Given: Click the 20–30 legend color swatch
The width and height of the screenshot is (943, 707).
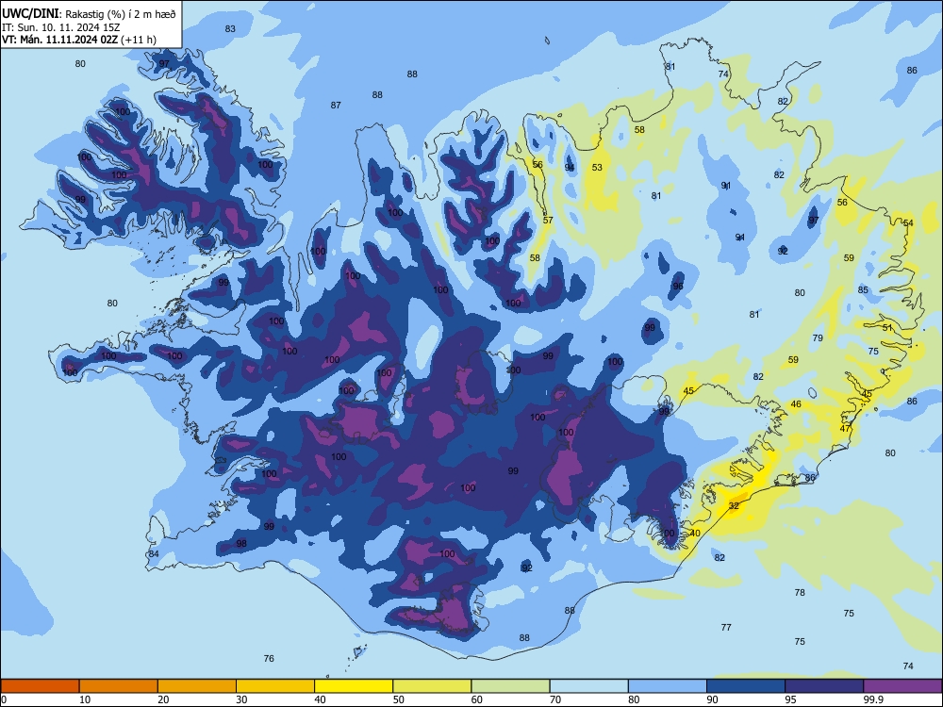Looking at the screenshot, I should point(197,686).
